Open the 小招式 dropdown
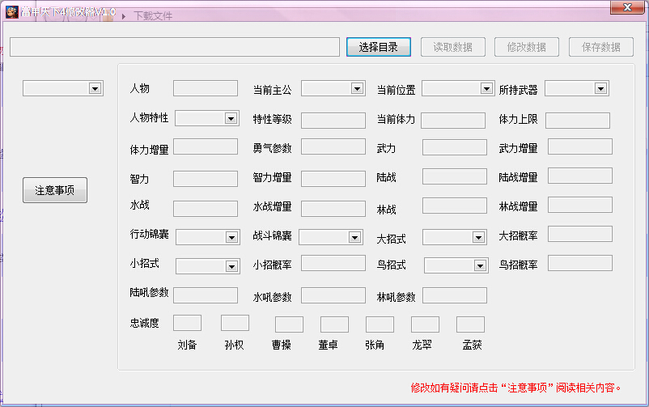The width and height of the screenshot is (649, 407). 207,266
